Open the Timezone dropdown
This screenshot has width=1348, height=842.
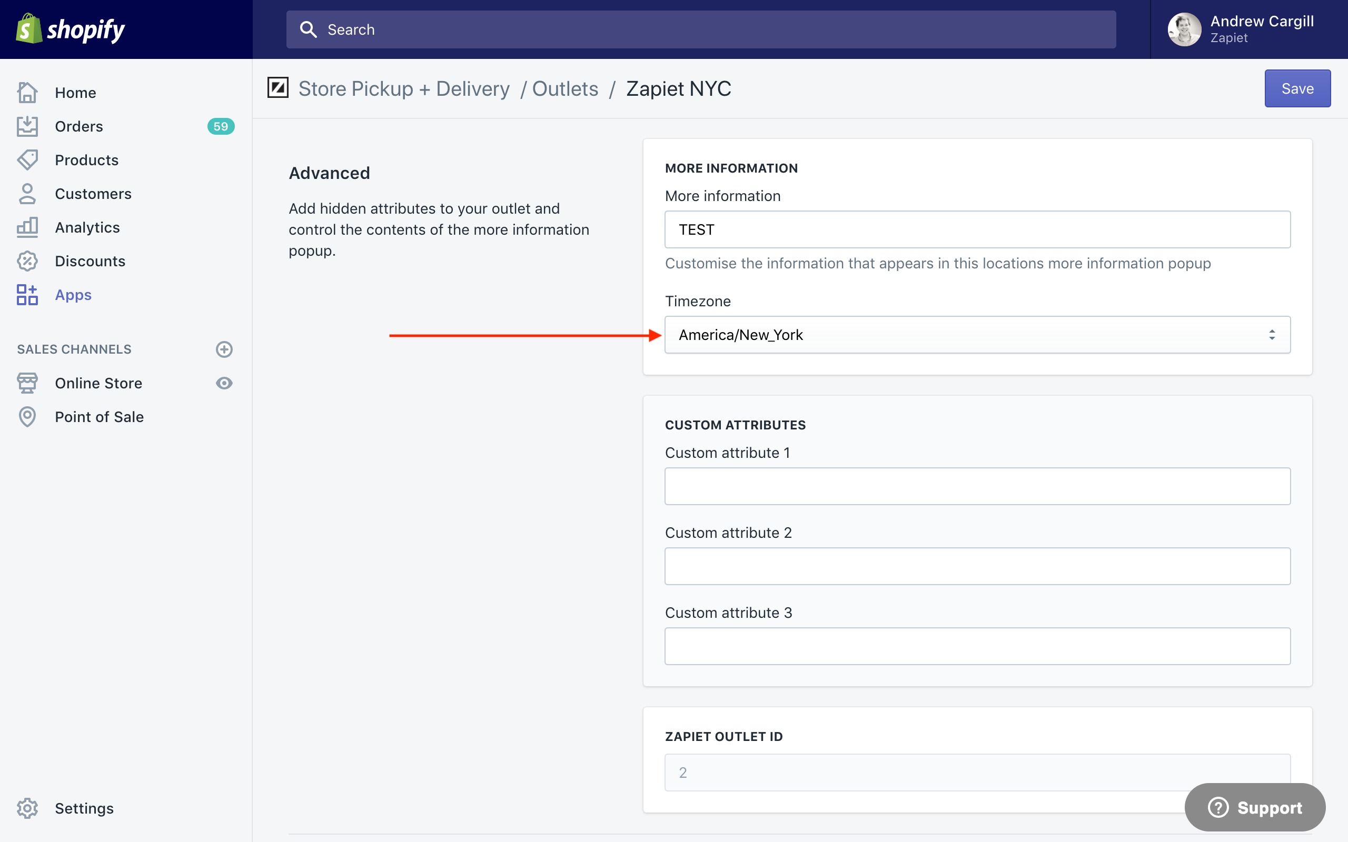point(977,335)
